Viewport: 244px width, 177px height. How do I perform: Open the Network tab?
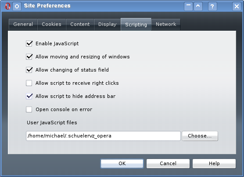click(x=166, y=25)
